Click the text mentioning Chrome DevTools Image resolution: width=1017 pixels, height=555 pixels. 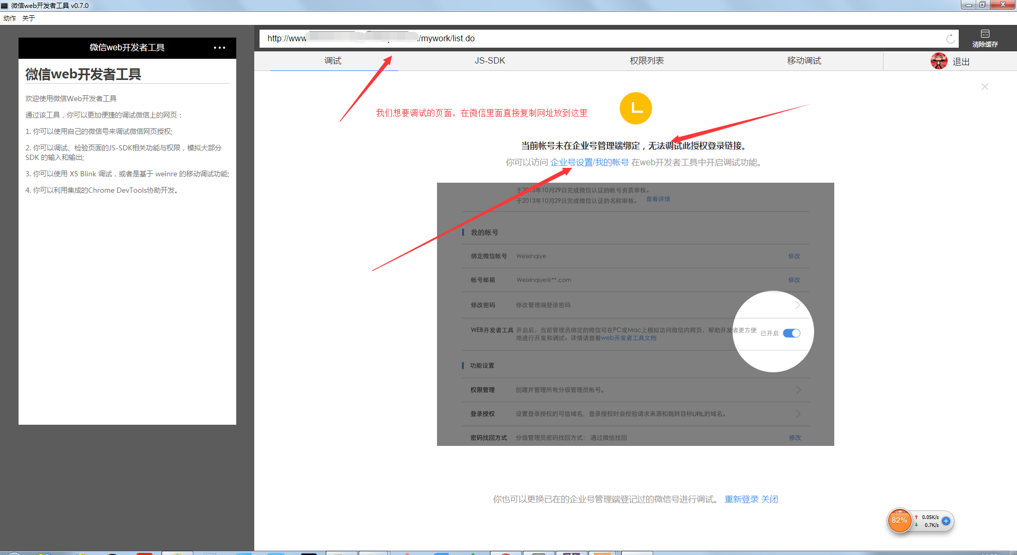(x=103, y=190)
